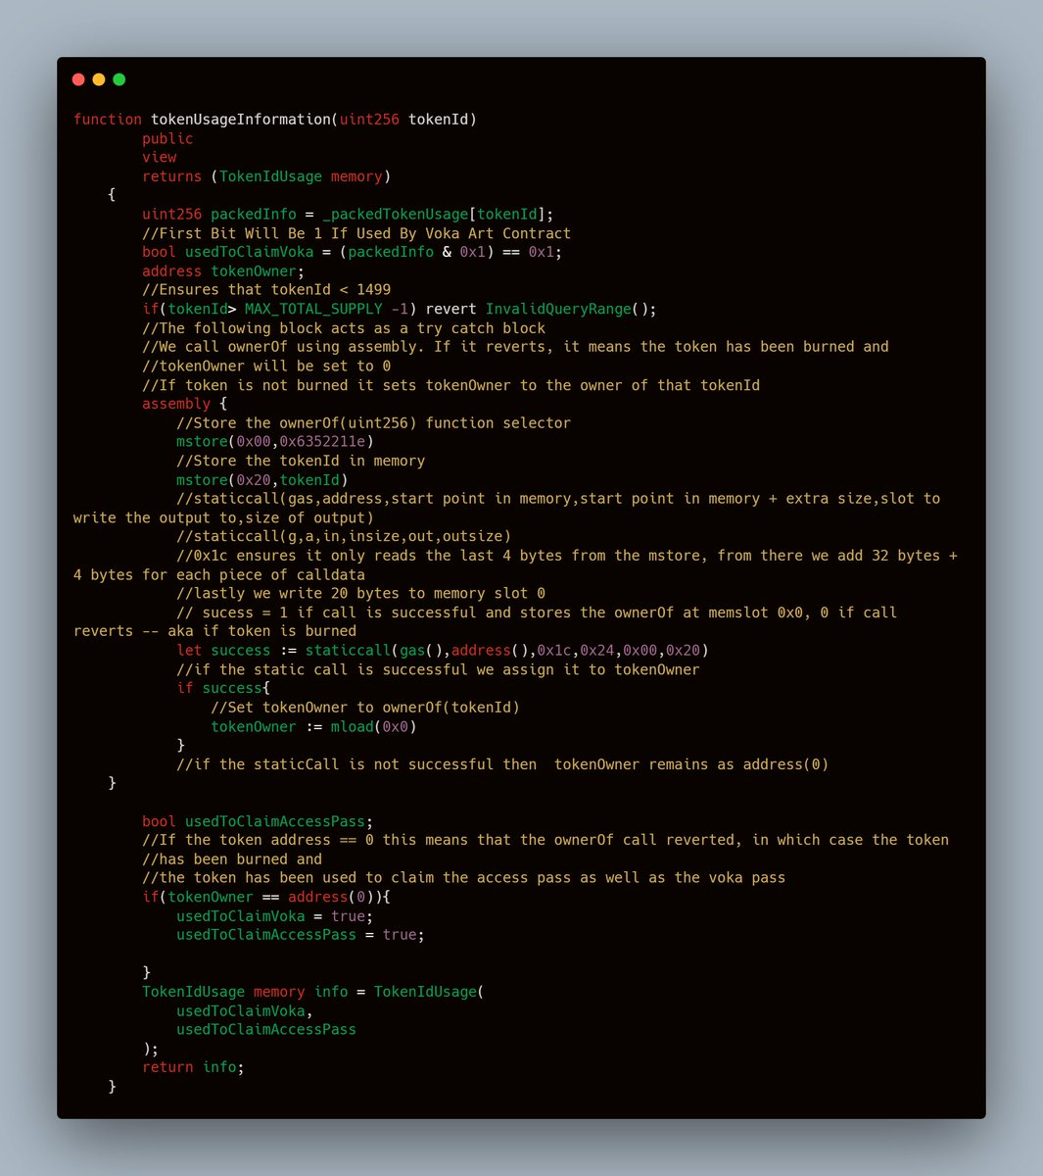The width and height of the screenshot is (1043, 1176).
Task: Click the selector value 0x6352211e
Action: (x=322, y=442)
